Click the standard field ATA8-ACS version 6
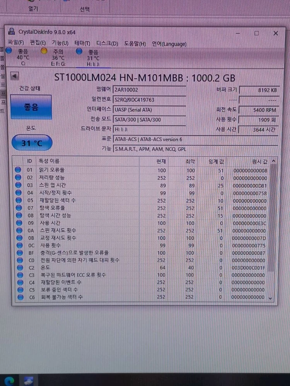This screenshot has height=386, width=290. pyautogui.click(x=196, y=139)
